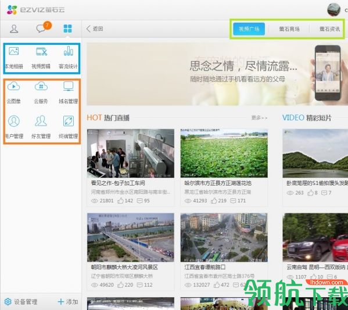
Task: Open messages with 7 notifications
Action: pyautogui.click(x=44, y=27)
